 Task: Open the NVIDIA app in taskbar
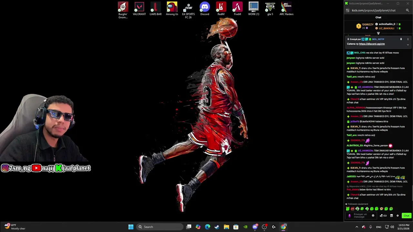click(x=245, y=227)
